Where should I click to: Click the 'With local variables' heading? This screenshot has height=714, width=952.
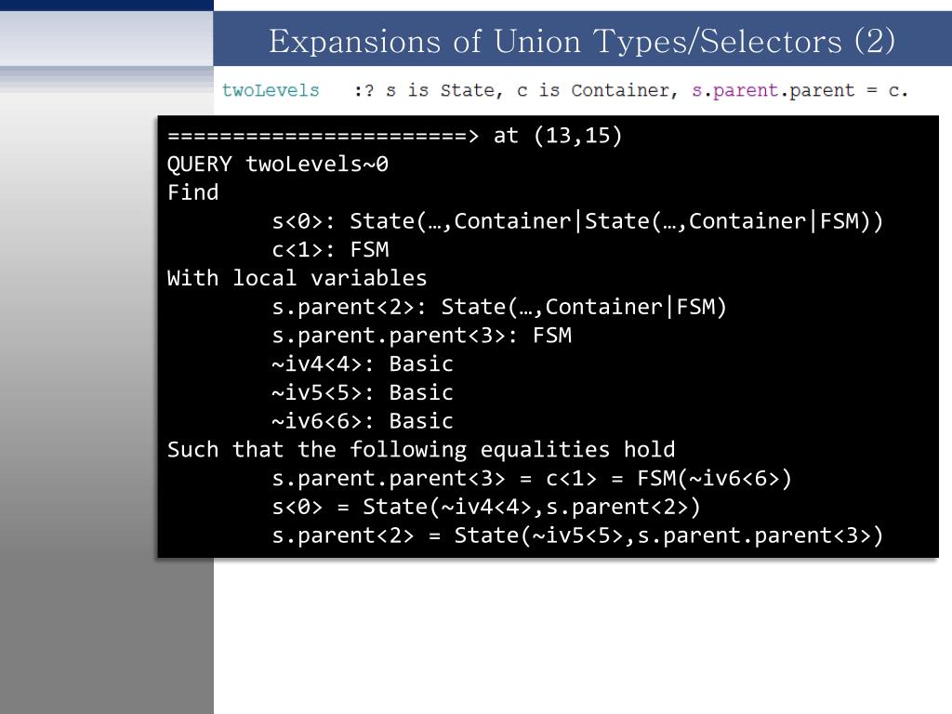297,278
